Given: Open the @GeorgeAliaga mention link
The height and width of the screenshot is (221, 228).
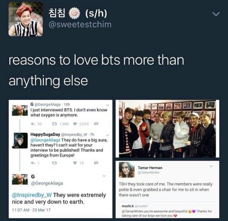Looking at the screenshot, I should pos(45,140).
